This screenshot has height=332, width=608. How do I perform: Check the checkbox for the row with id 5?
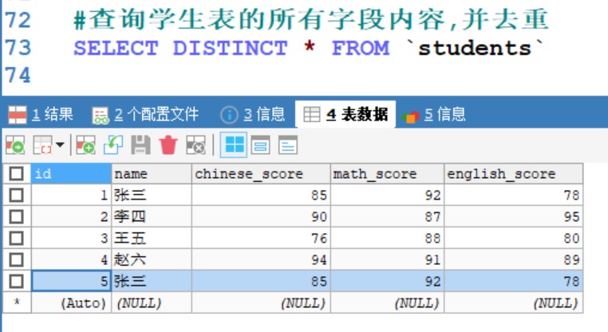(x=16, y=281)
